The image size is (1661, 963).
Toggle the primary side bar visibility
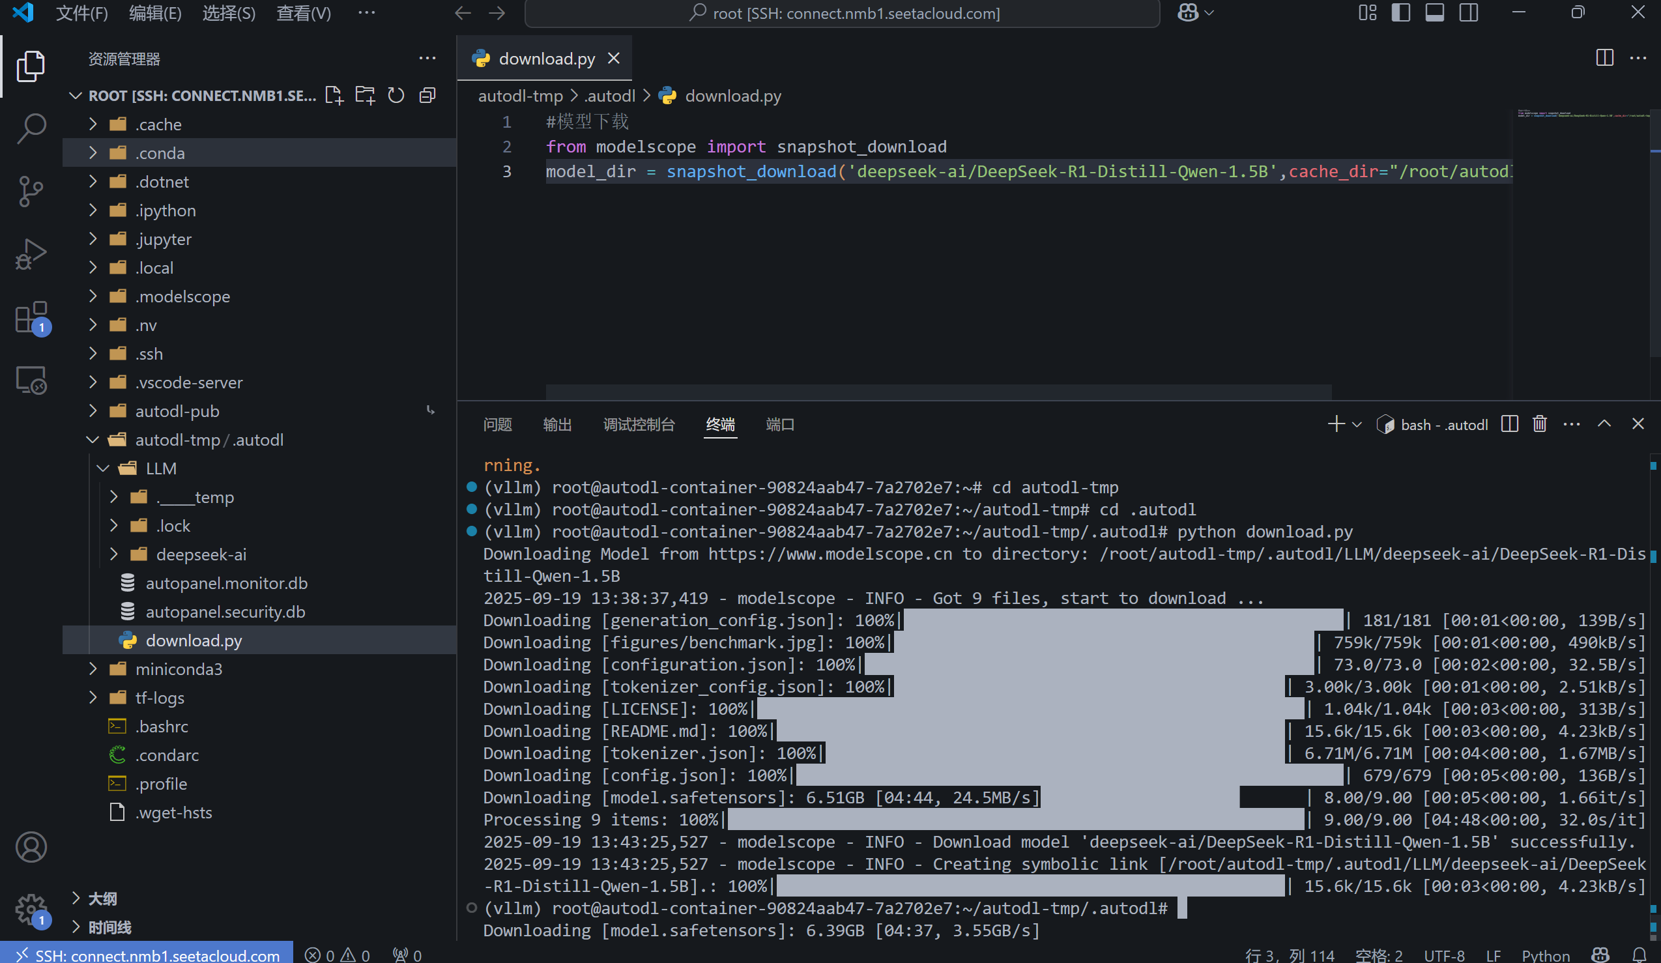tap(1400, 12)
